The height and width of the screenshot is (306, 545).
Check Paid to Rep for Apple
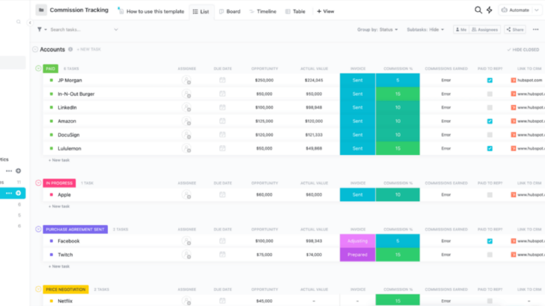490,195
